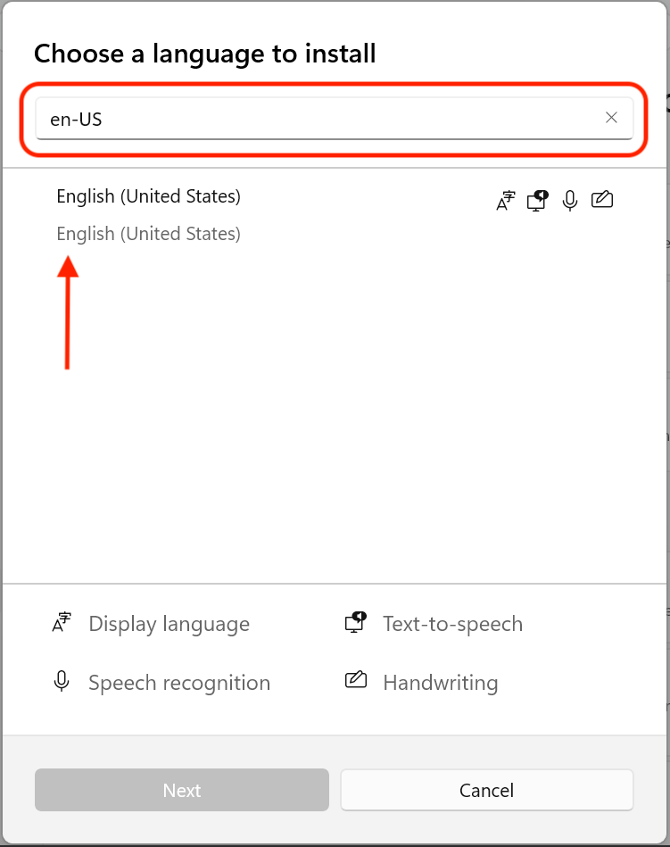Click the Next button
Image resolution: width=670 pixels, height=847 pixels.
tap(181, 790)
